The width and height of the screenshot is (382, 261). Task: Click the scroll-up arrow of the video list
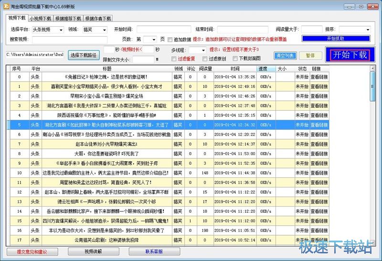[x=372, y=68]
